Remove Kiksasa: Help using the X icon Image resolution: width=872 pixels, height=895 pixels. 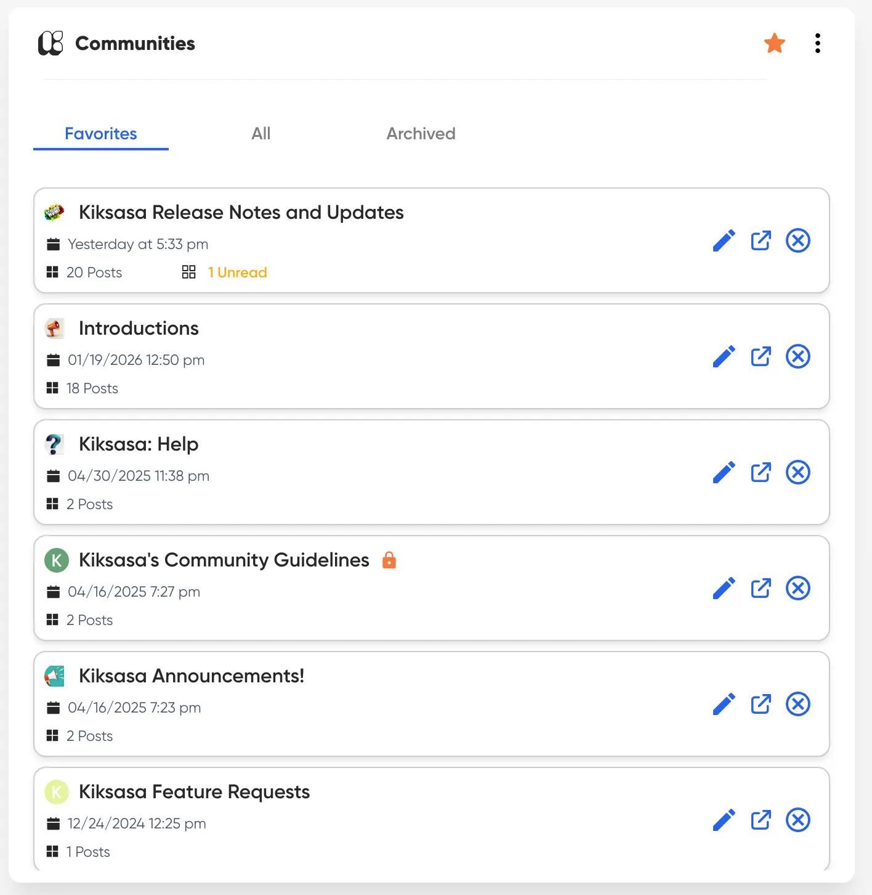(798, 472)
